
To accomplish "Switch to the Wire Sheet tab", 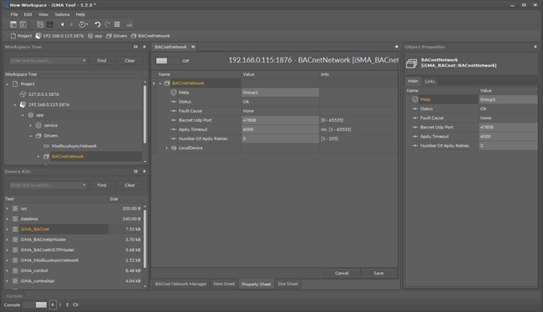I will click(x=224, y=284).
